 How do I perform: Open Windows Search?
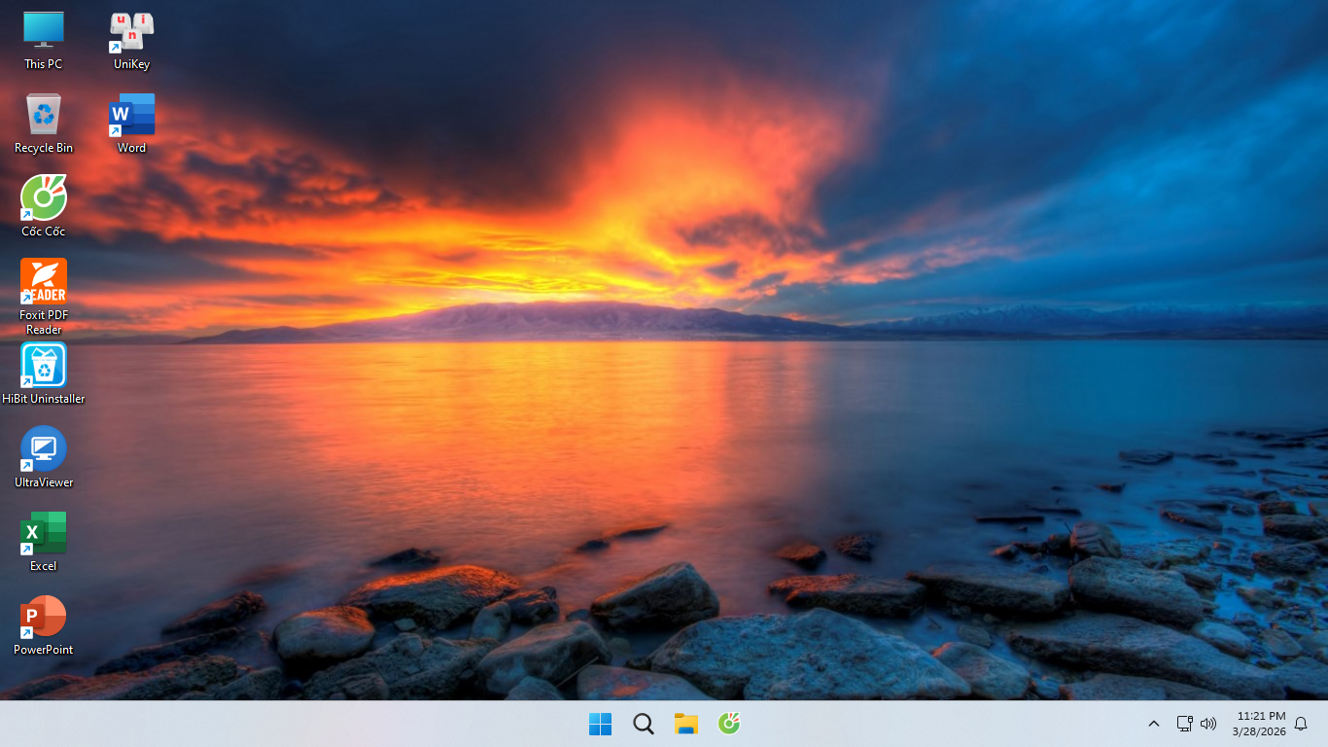(643, 724)
